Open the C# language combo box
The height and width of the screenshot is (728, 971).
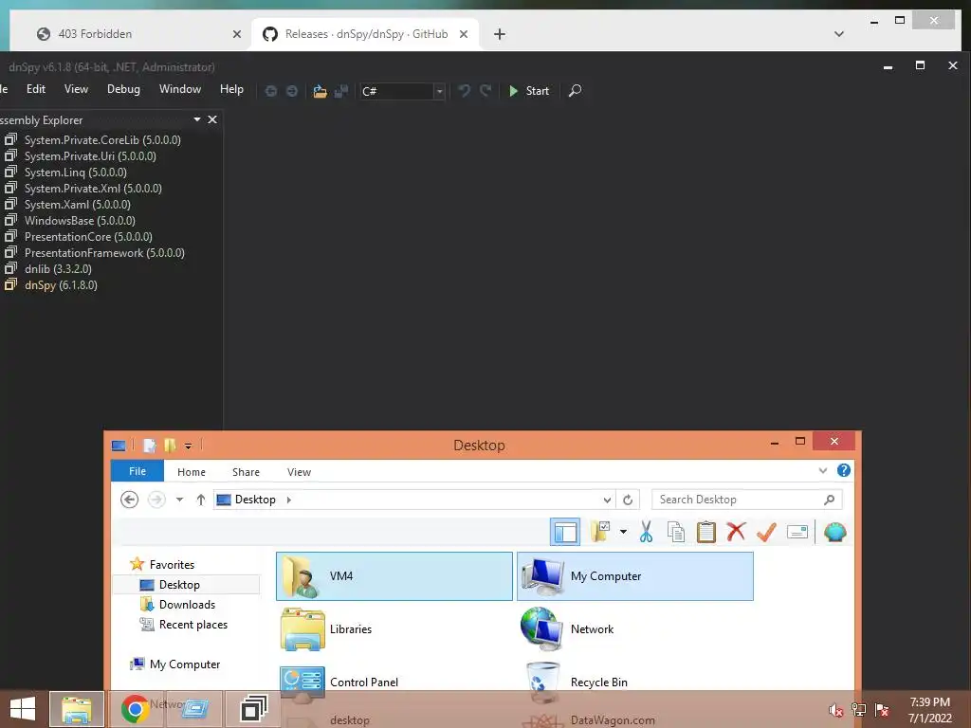[402, 91]
